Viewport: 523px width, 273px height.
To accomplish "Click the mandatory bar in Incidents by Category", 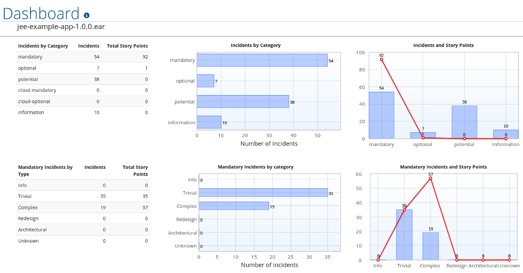I will 262,60.
